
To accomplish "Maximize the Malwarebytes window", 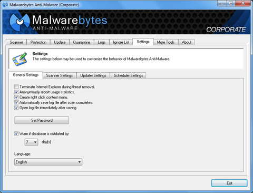I will [x=231, y=4].
